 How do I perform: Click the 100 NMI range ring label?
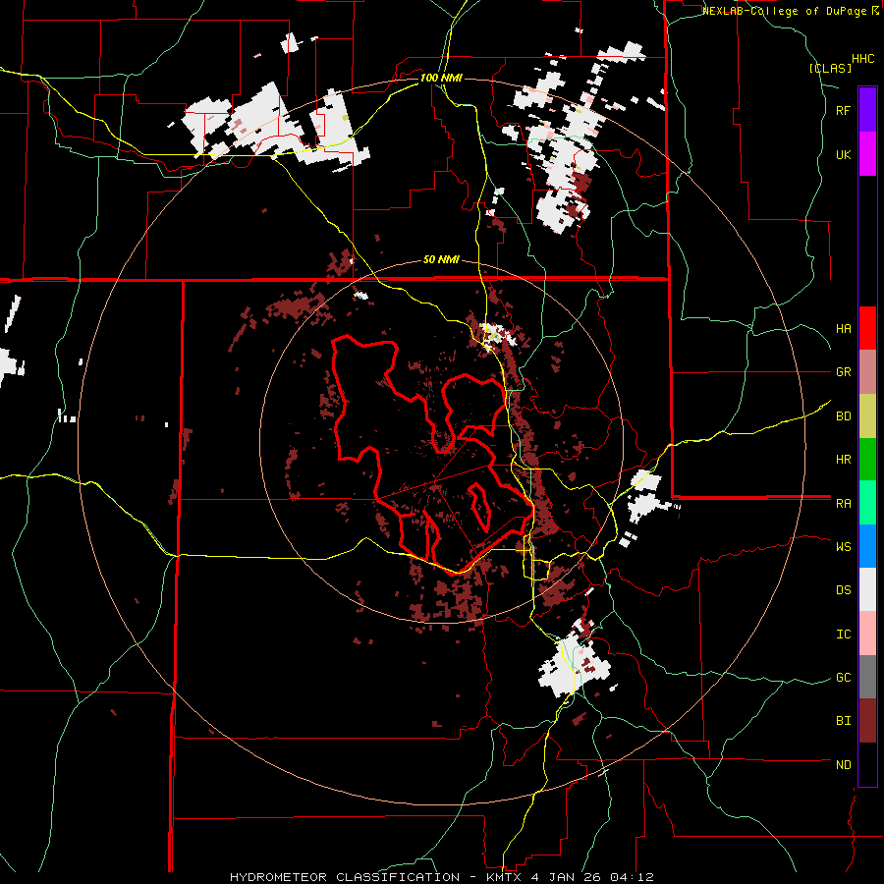pos(441,78)
